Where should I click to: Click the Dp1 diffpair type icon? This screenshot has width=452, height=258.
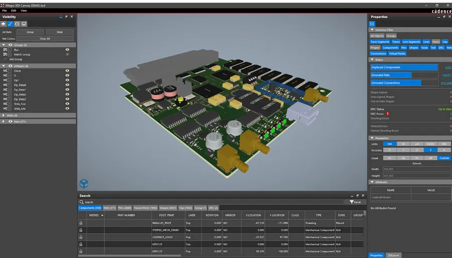pyautogui.click(x=5, y=80)
